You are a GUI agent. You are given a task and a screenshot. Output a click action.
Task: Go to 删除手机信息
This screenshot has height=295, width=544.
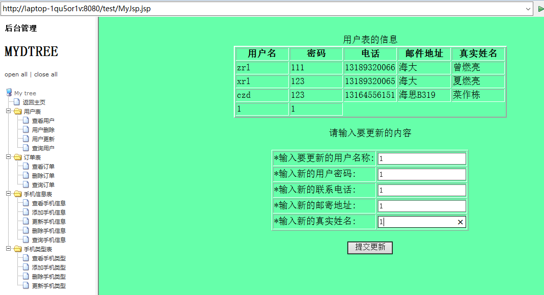pyautogui.click(x=48, y=231)
